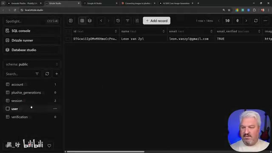
Task: Edit the row limit 50 field
Action: (227, 21)
